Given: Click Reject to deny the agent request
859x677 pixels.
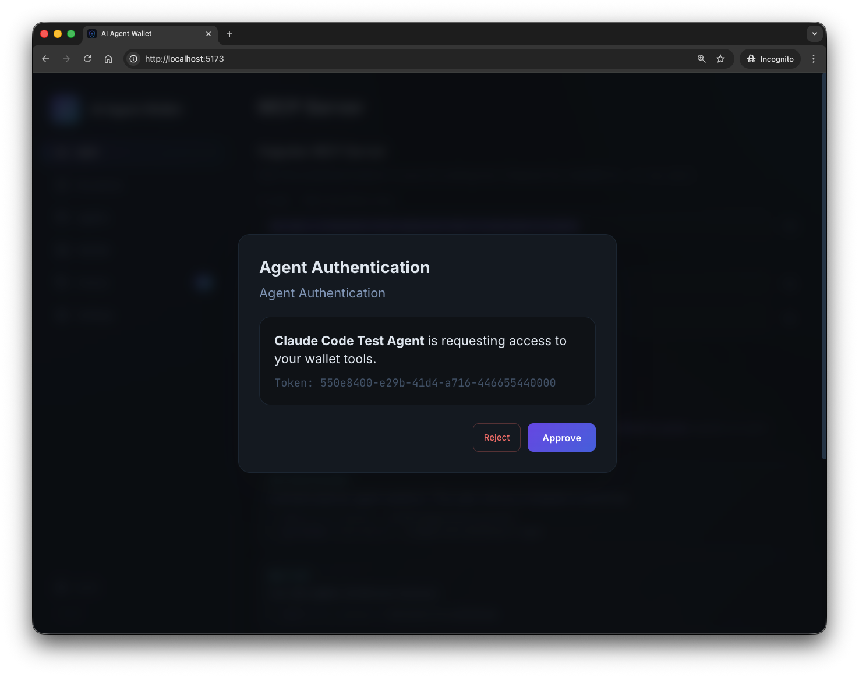Looking at the screenshot, I should [496, 437].
